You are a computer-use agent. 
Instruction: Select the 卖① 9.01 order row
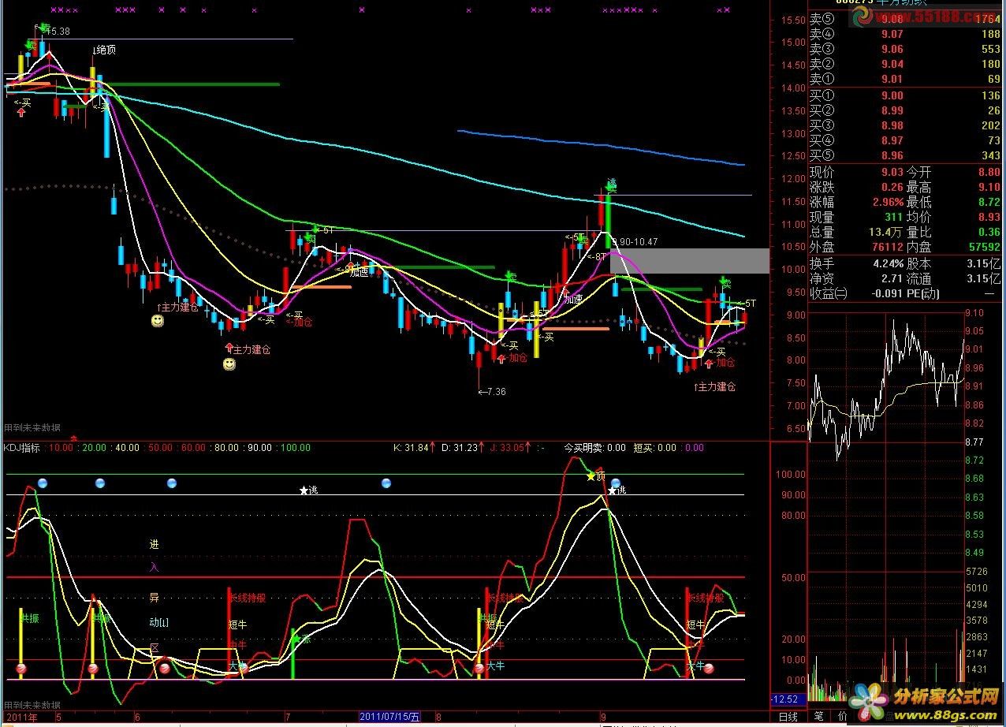(905, 79)
